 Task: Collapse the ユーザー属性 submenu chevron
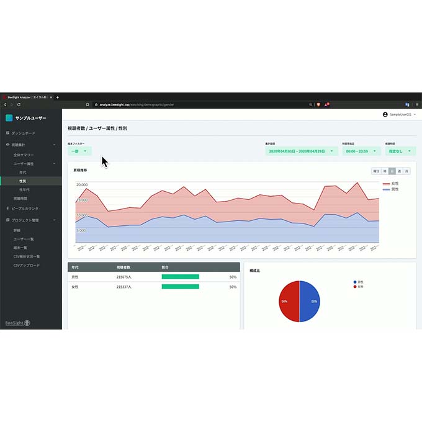(x=54, y=164)
